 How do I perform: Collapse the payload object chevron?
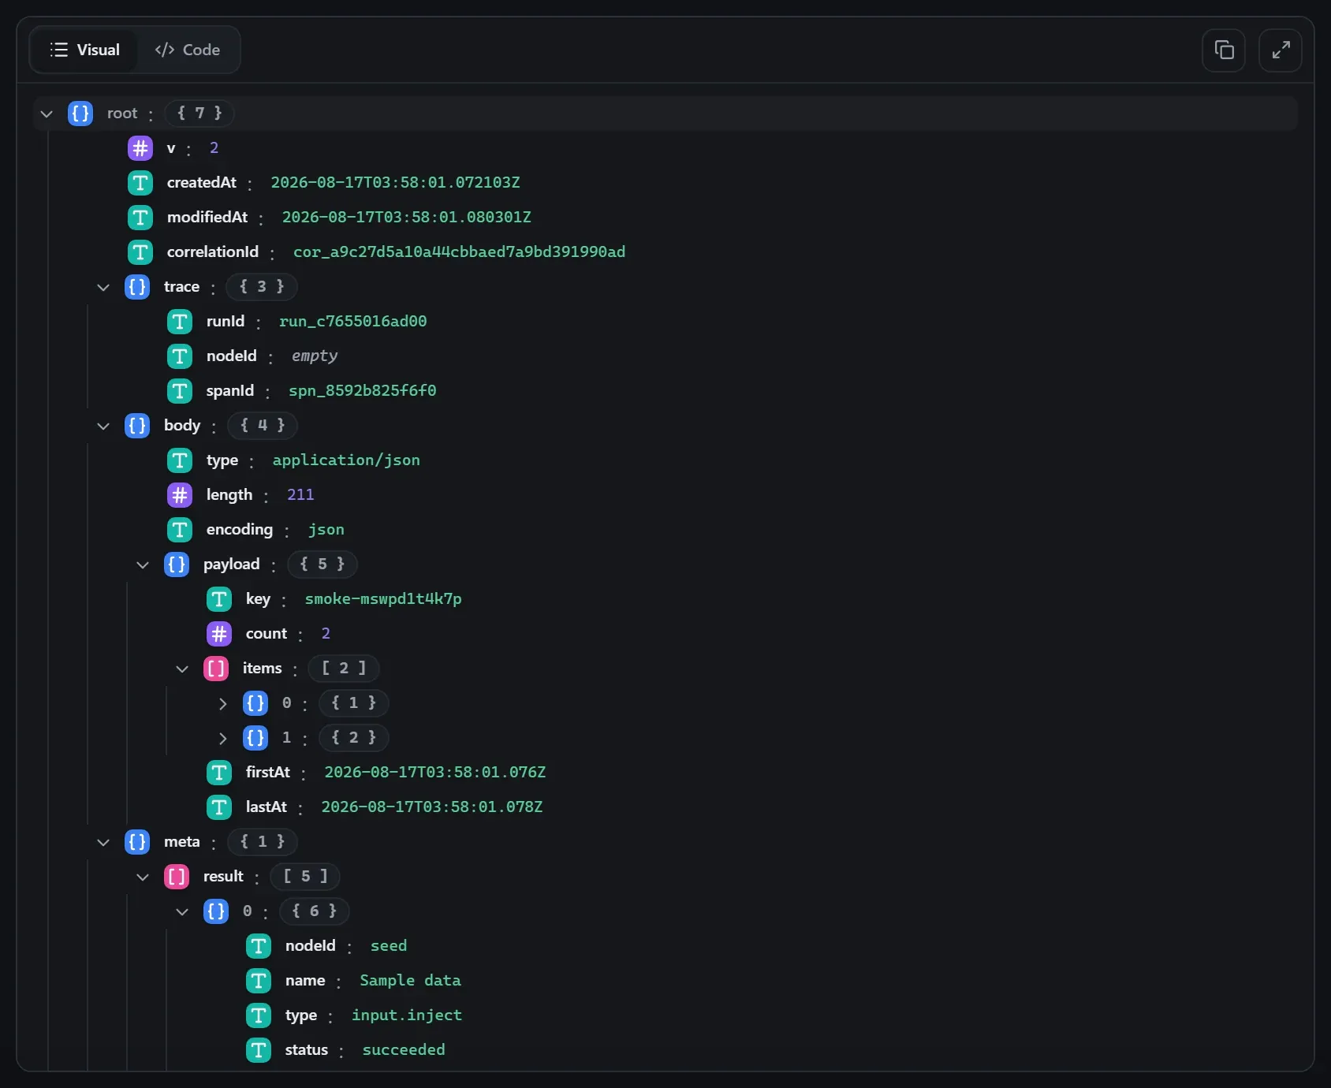[143, 564]
